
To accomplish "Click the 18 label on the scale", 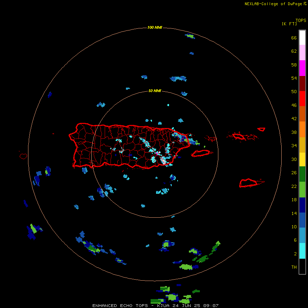I will click(294, 200).
